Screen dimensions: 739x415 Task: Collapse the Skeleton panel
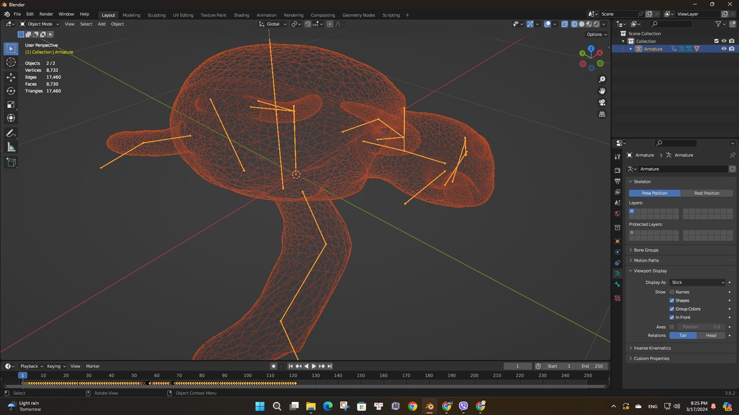click(x=642, y=182)
